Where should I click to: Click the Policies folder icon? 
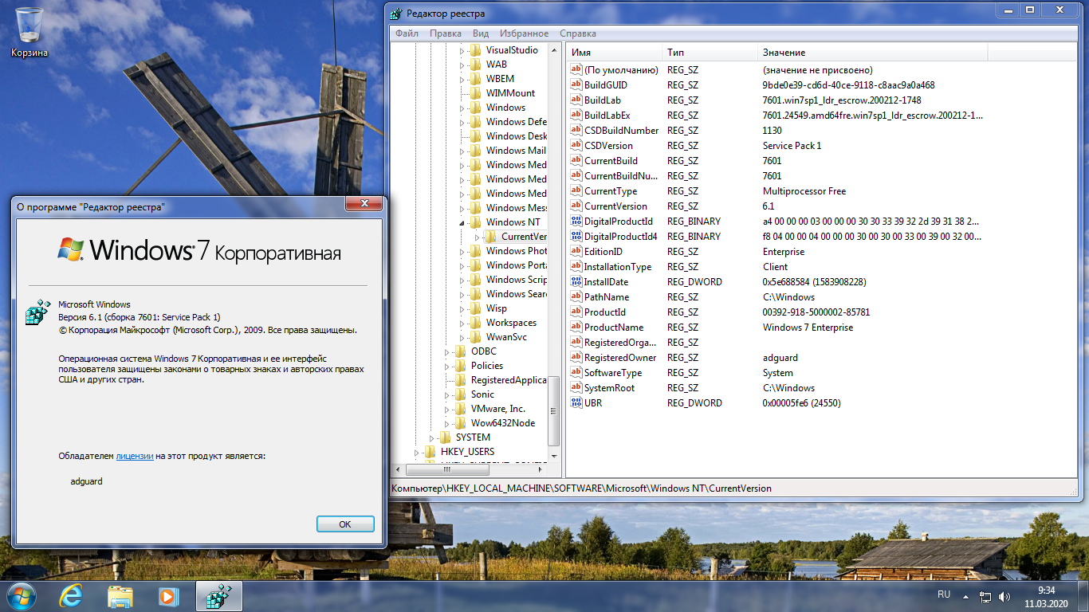[460, 366]
